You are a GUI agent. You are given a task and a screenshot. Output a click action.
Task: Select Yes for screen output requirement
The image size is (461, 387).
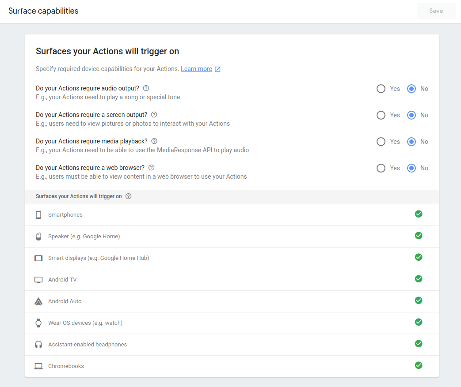(x=381, y=115)
